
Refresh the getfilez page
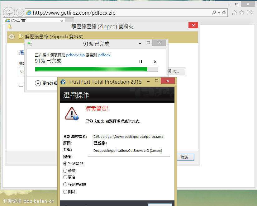click(224, 12)
